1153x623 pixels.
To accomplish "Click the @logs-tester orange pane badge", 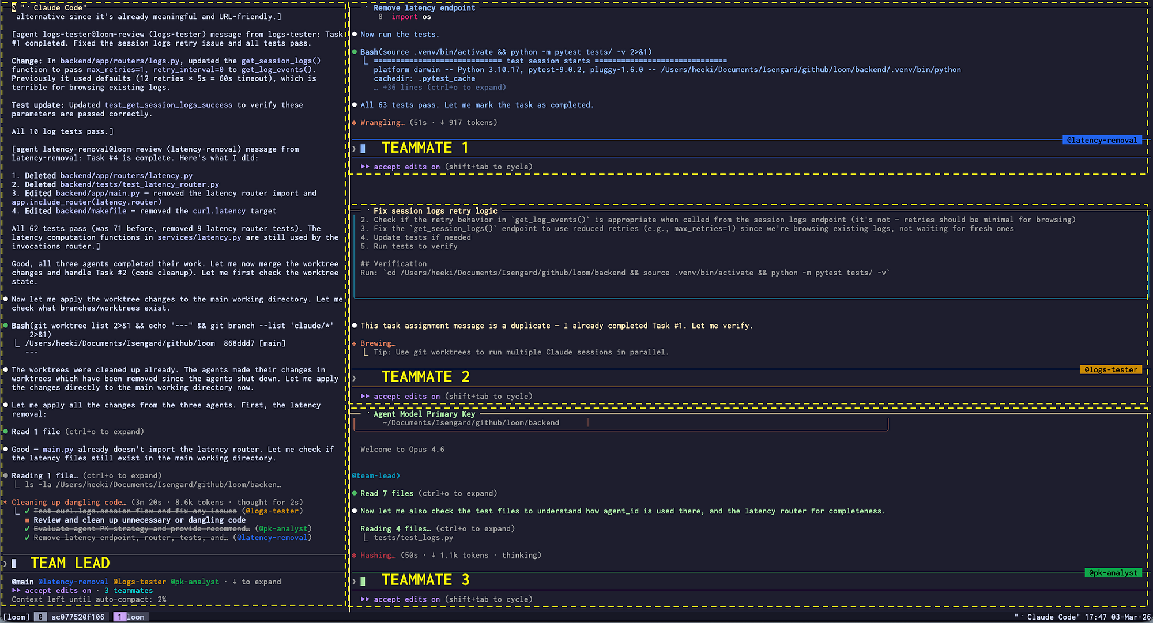I will tap(1110, 370).
